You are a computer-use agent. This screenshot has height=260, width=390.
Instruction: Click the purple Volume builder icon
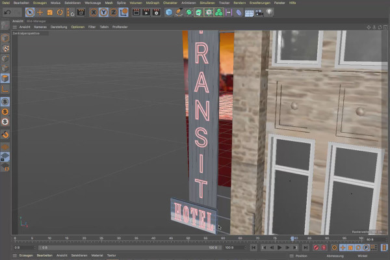tap(228, 12)
